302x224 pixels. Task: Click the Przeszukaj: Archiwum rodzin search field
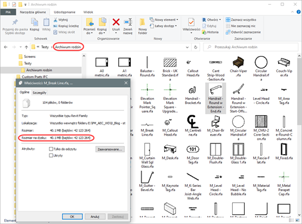click(251, 47)
